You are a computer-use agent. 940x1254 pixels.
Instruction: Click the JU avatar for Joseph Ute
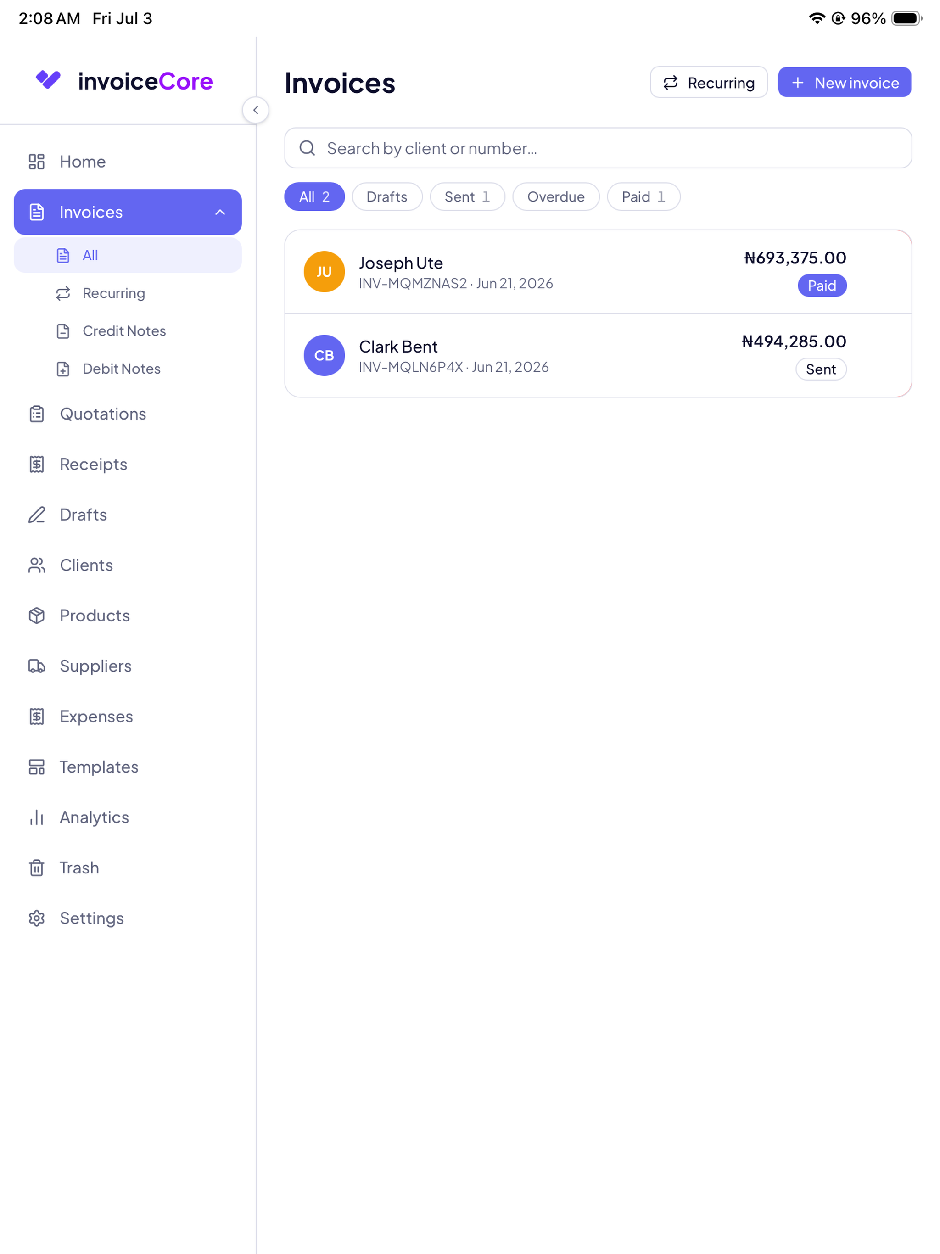pyautogui.click(x=325, y=272)
